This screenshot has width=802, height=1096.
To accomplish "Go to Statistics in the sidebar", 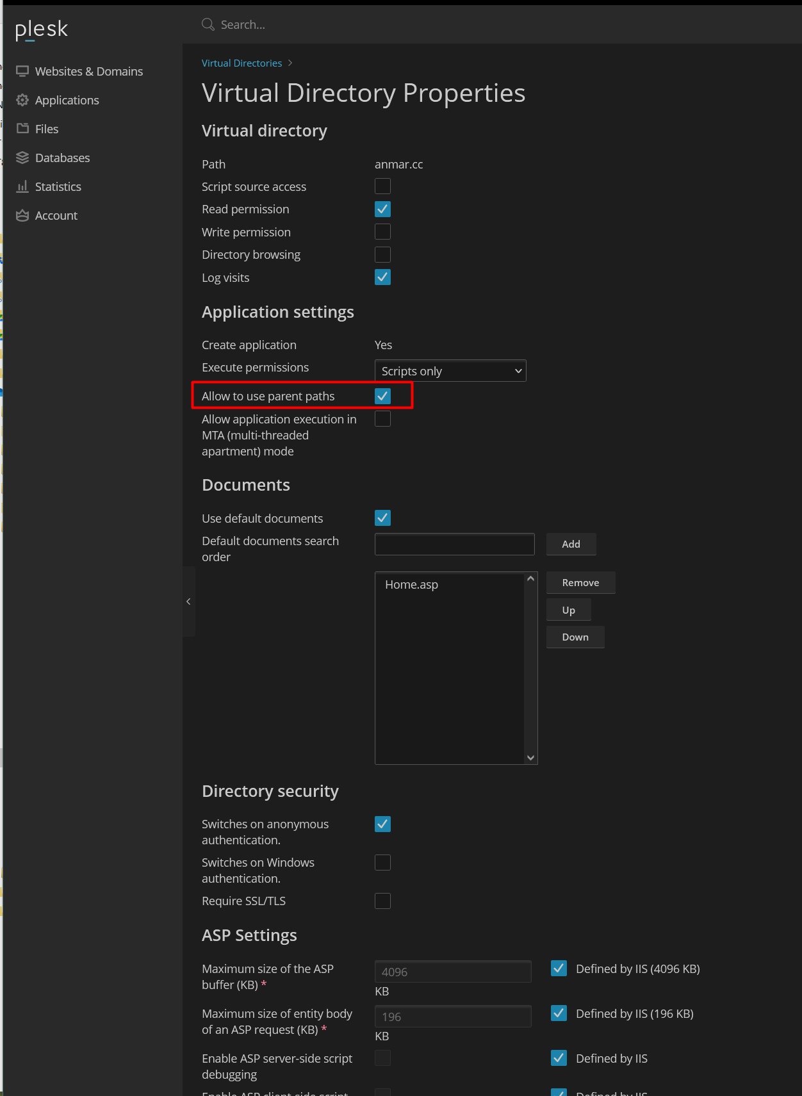I will tap(58, 186).
